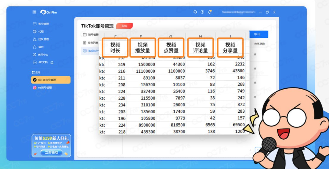The width and height of the screenshot is (329, 169).
Task: Click 立即领取 on the promo banner
Action: click(51, 152)
